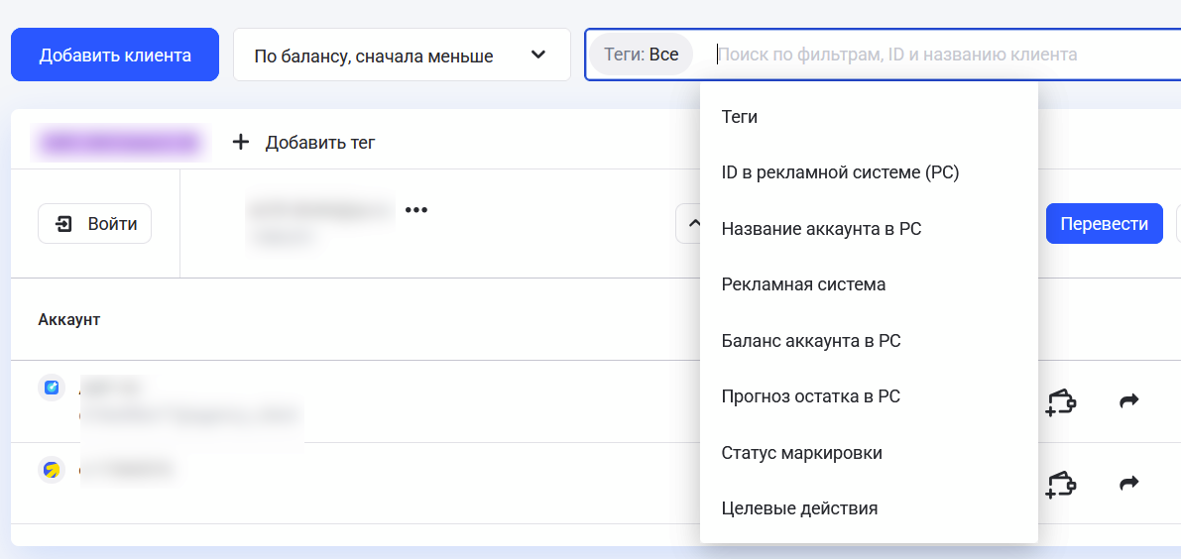Open the three-dots client menu
This screenshot has width=1181, height=559.
(416, 210)
